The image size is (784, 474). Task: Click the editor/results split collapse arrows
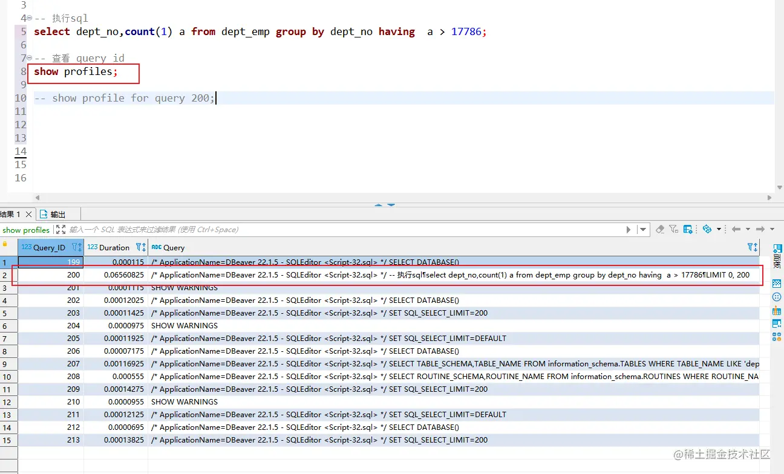(384, 205)
